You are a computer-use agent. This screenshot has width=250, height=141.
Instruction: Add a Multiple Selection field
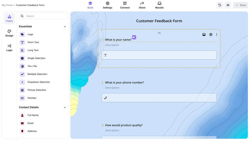point(37,74)
